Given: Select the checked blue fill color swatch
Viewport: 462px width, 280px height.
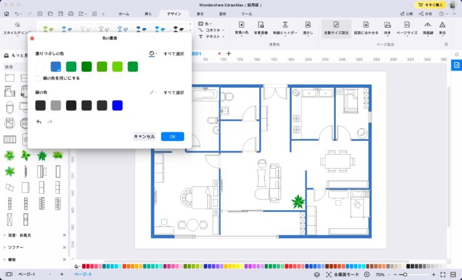Looking at the screenshot, I should coord(56,67).
